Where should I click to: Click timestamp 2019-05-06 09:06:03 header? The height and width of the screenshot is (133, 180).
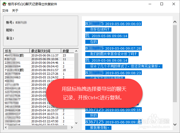pyautogui.click(x=123, y=24)
